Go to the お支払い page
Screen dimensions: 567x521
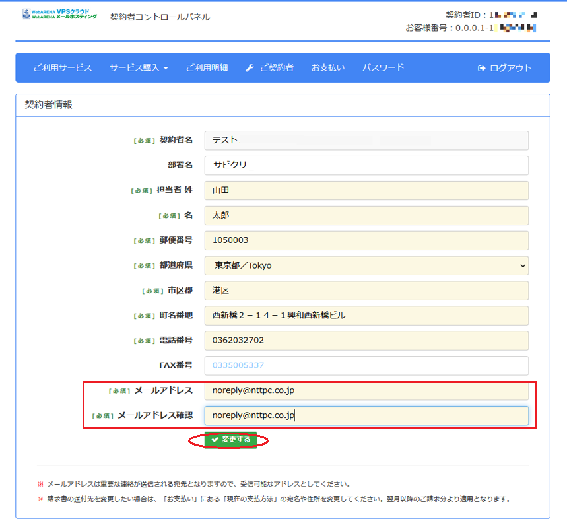[x=328, y=67]
